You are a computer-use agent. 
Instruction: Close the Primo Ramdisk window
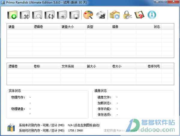click(x=173, y=2)
